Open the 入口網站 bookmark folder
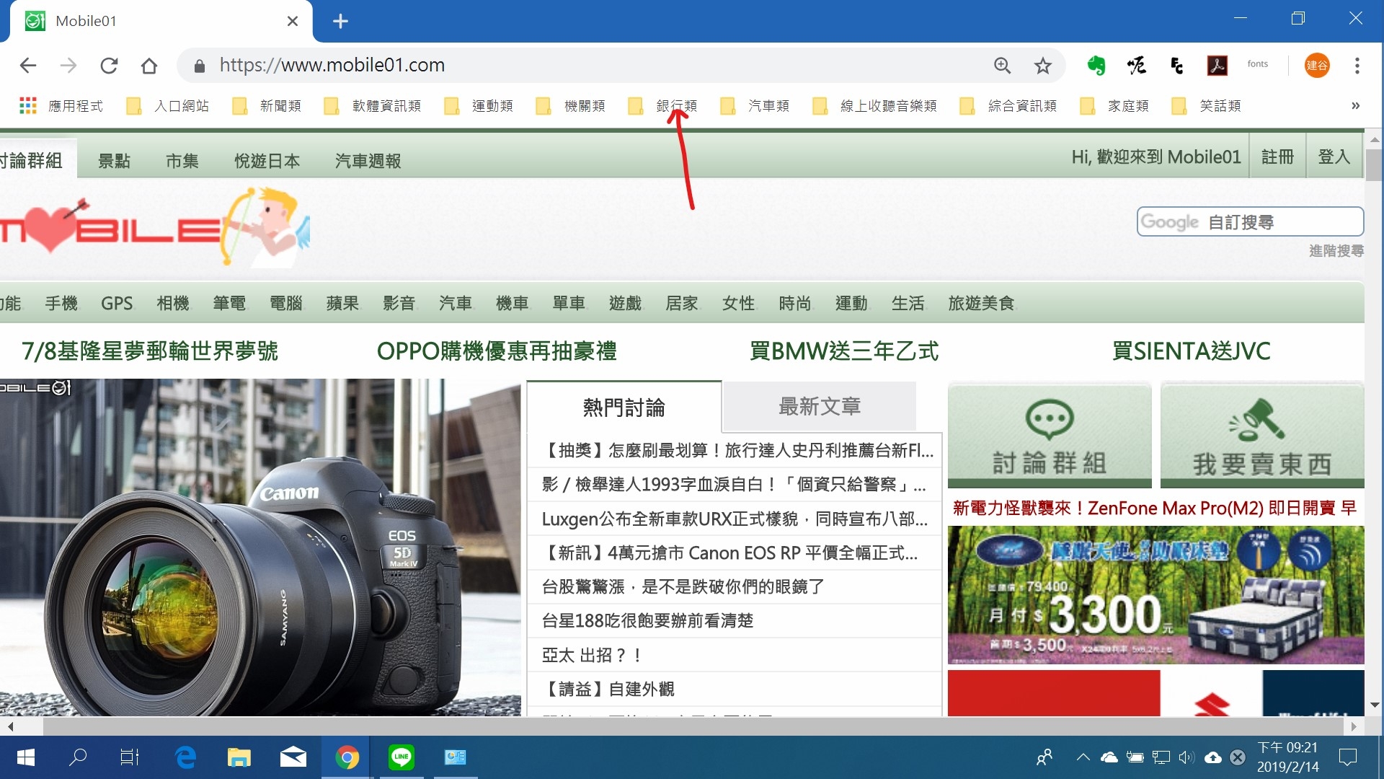1384x779 pixels. (x=167, y=106)
